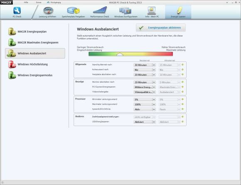
Task: Click the Windows Ausbalanciert heading
Action: point(98,29)
